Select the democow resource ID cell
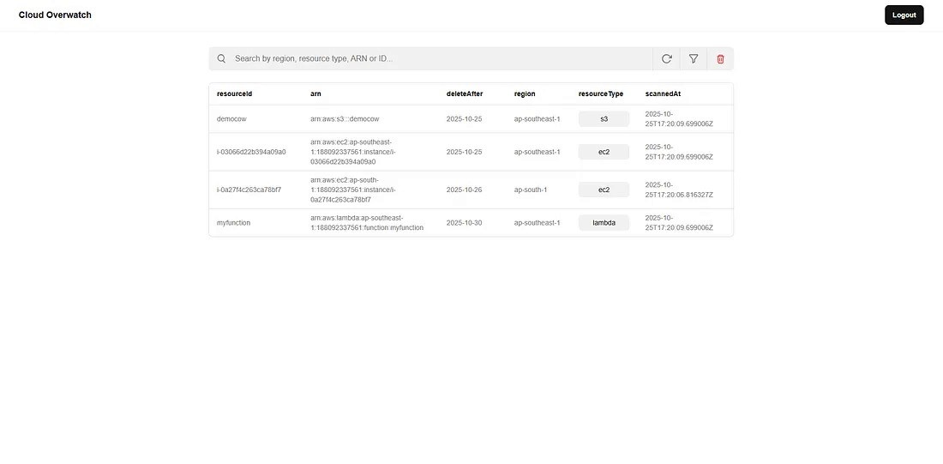Viewport: 943px width, 464px height. tap(231, 119)
